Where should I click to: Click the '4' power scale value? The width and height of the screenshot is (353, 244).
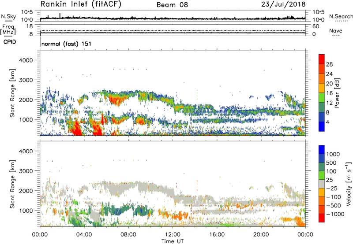[327, 122]
